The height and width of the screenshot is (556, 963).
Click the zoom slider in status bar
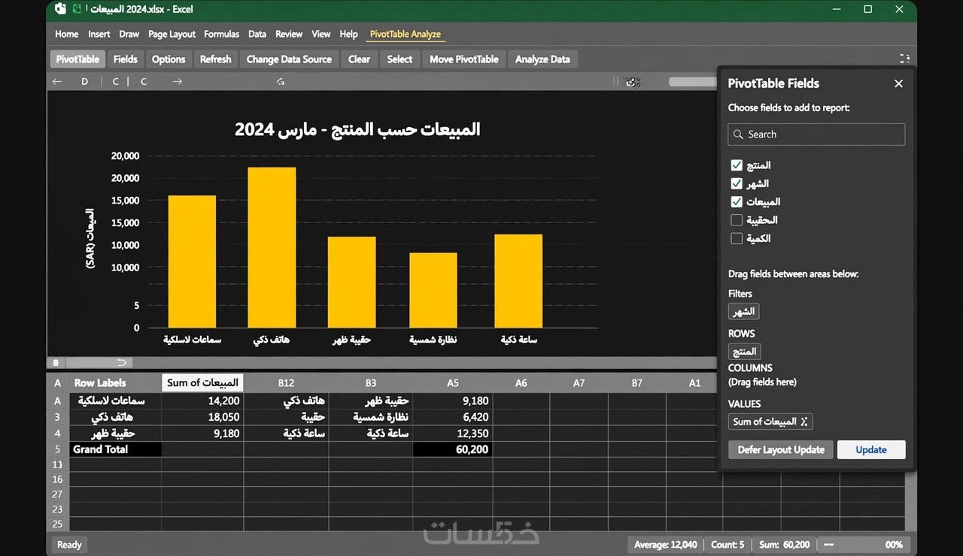(x=849, y=545)
